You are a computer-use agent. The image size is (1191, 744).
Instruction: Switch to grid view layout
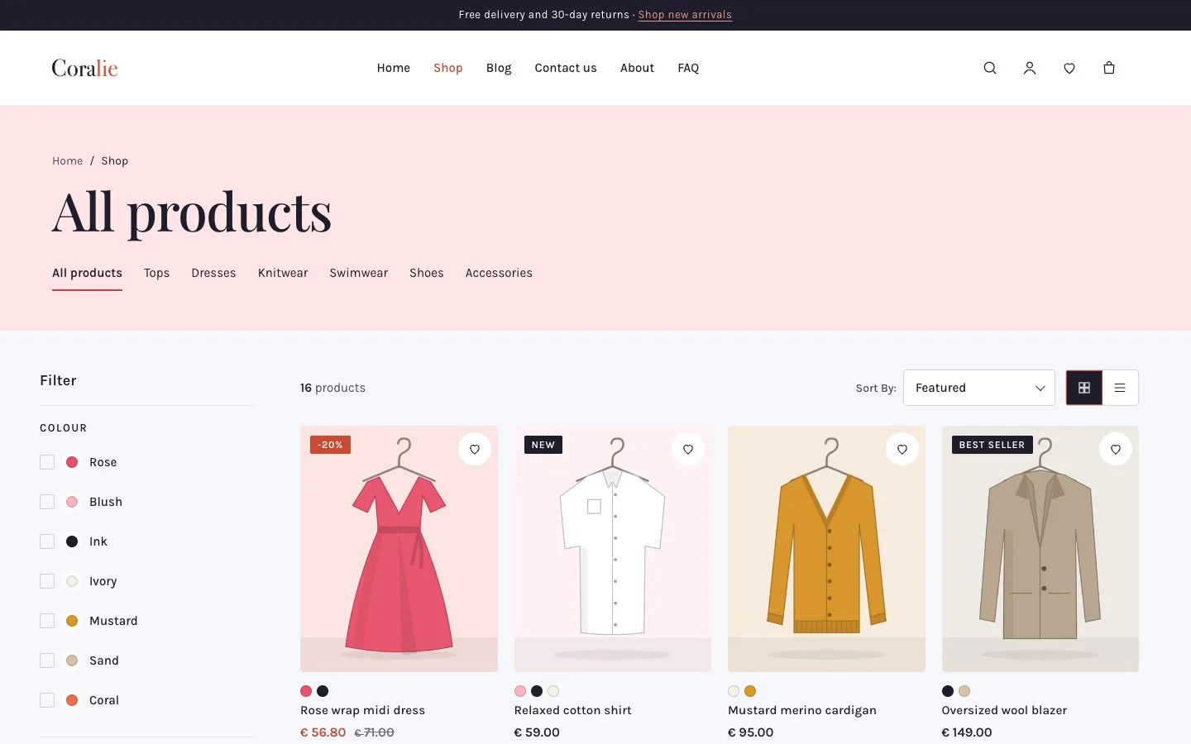(x=1084, y=388)
